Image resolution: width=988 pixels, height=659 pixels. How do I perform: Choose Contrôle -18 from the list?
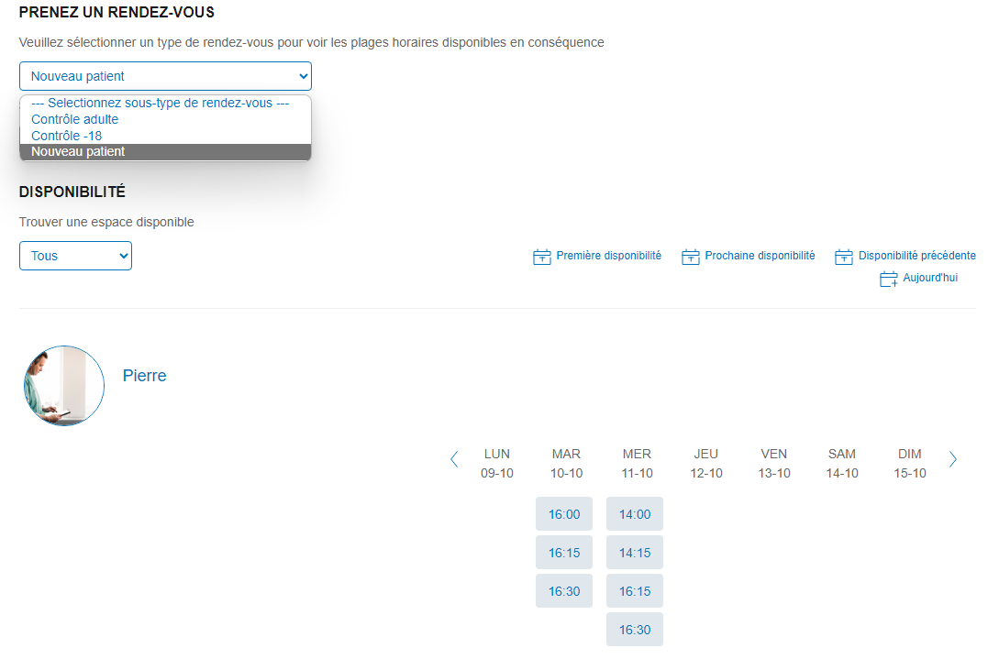coord(66,136)
